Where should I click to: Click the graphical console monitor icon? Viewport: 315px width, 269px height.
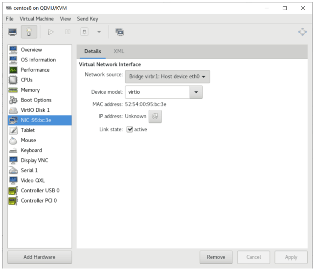(x=13, y=32)
